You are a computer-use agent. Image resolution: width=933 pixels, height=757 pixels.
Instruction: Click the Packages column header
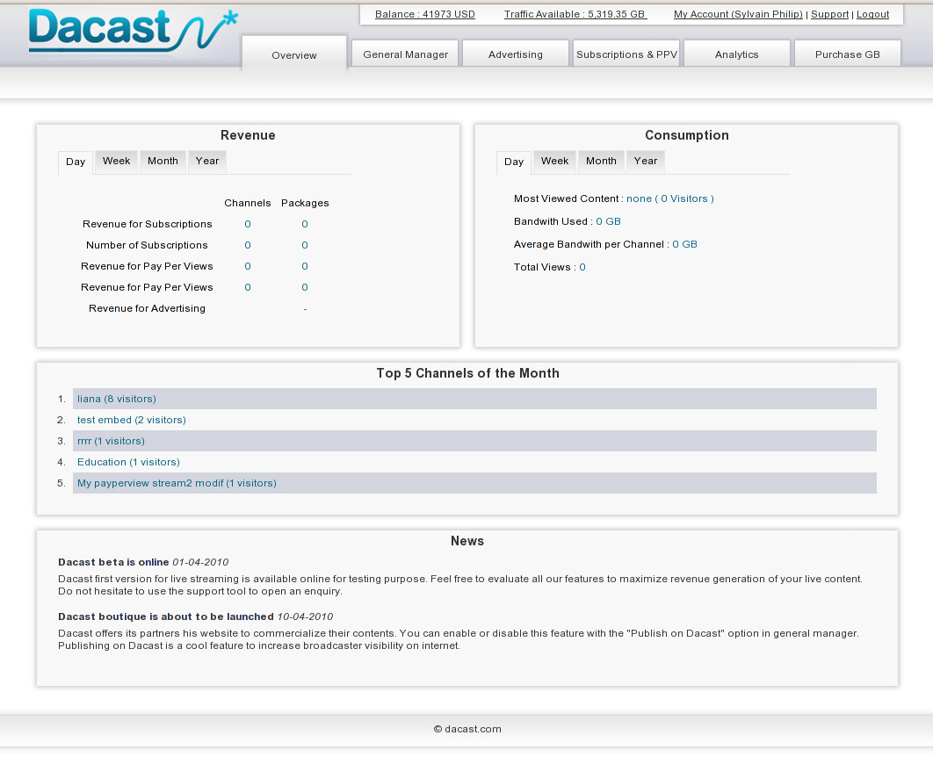tap(305, 203)
